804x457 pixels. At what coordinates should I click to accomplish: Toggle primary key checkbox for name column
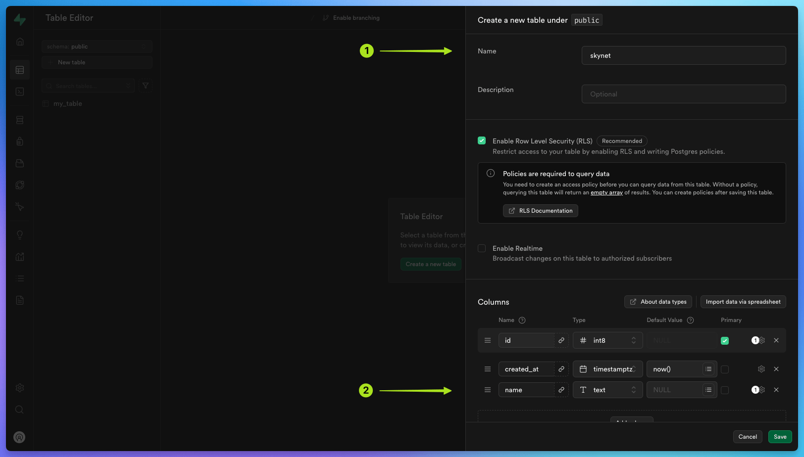click(725, 390)
